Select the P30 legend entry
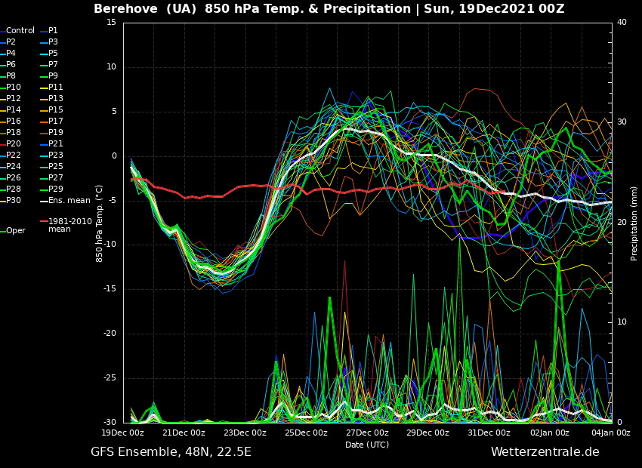642x468 pixels. (14, 201)
